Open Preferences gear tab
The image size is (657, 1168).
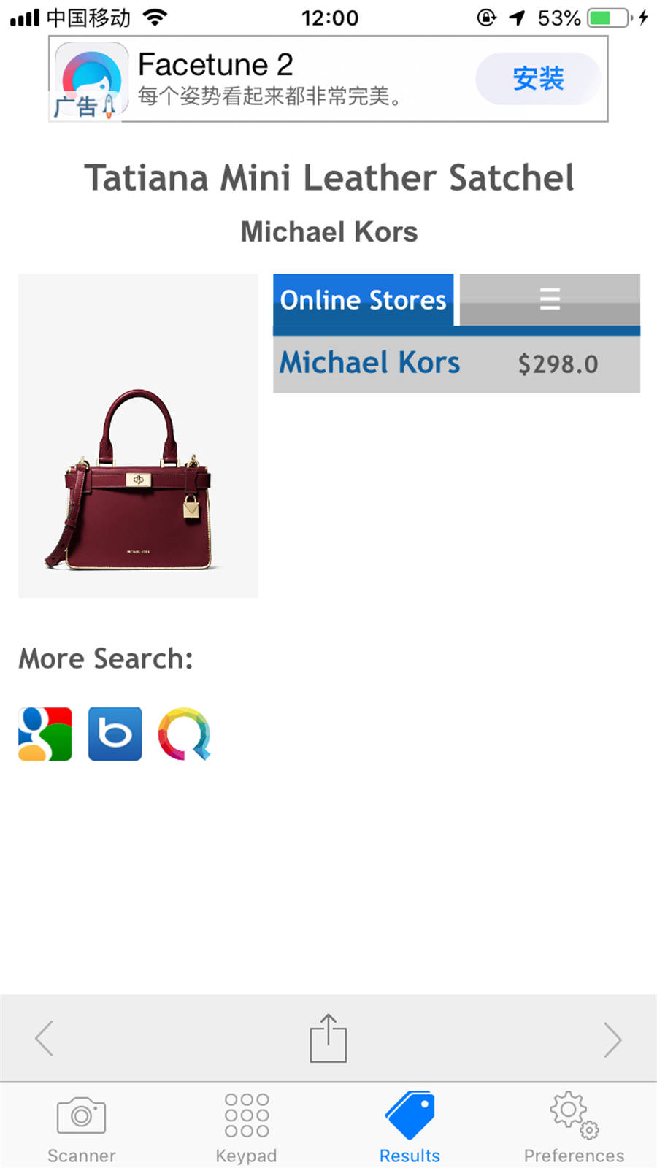(574, 1129)
